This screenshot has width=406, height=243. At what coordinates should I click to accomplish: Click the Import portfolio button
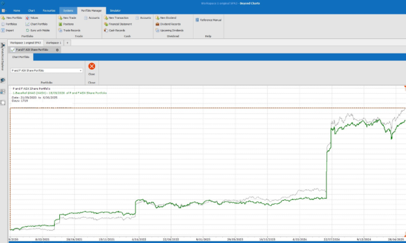pos(8,30)
